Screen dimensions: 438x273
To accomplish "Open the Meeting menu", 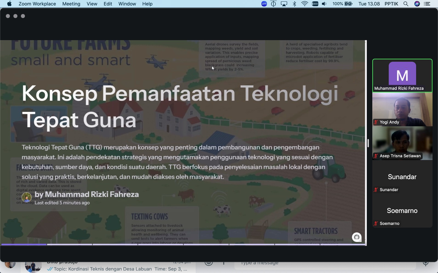I will tap(71, 4).
